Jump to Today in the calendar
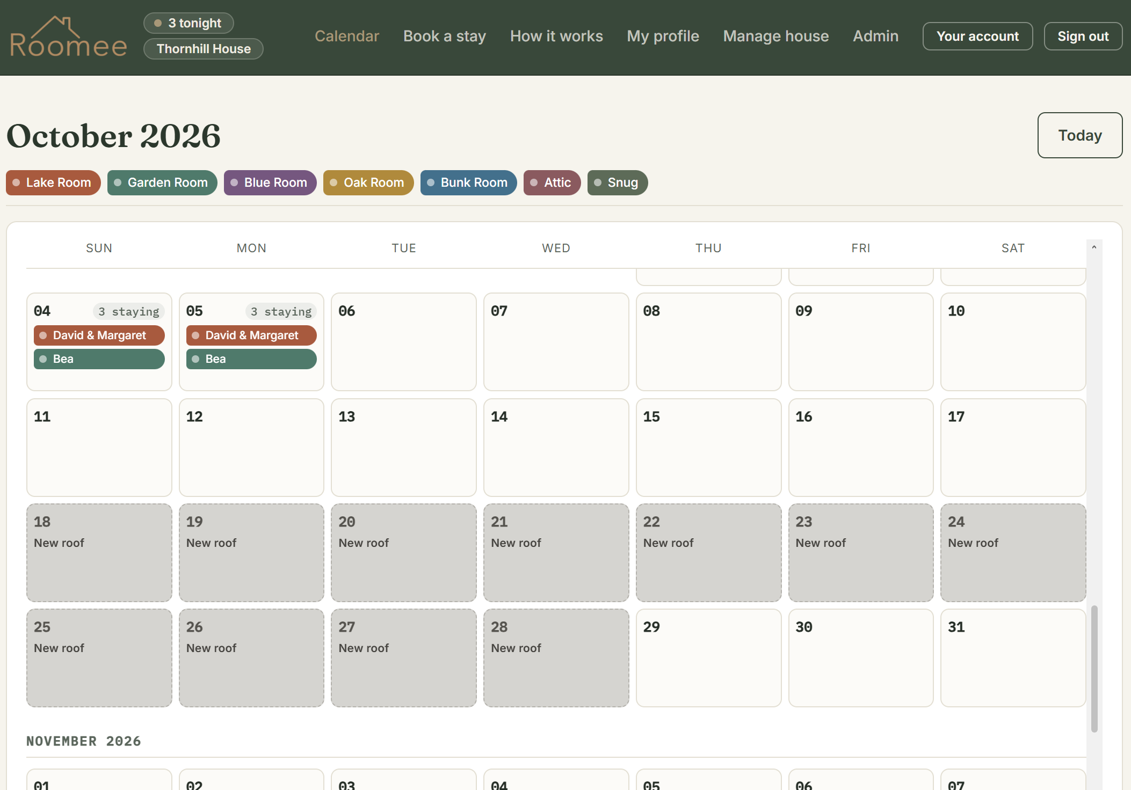 pyautogui.click(x=1079, y=135)
